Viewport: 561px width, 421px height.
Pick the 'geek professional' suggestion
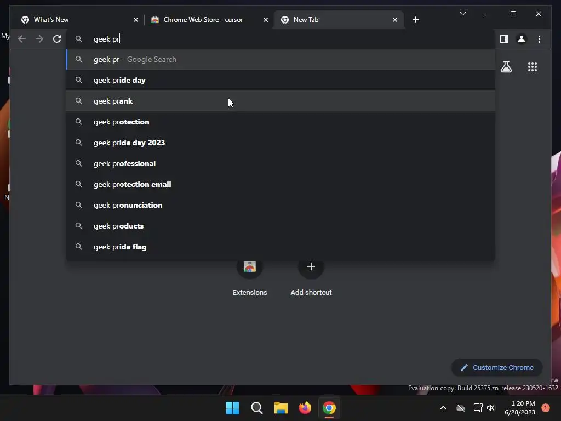tap(281, 163)
